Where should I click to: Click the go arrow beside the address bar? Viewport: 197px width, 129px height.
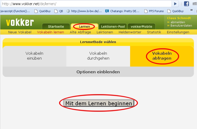pos(175,4)
